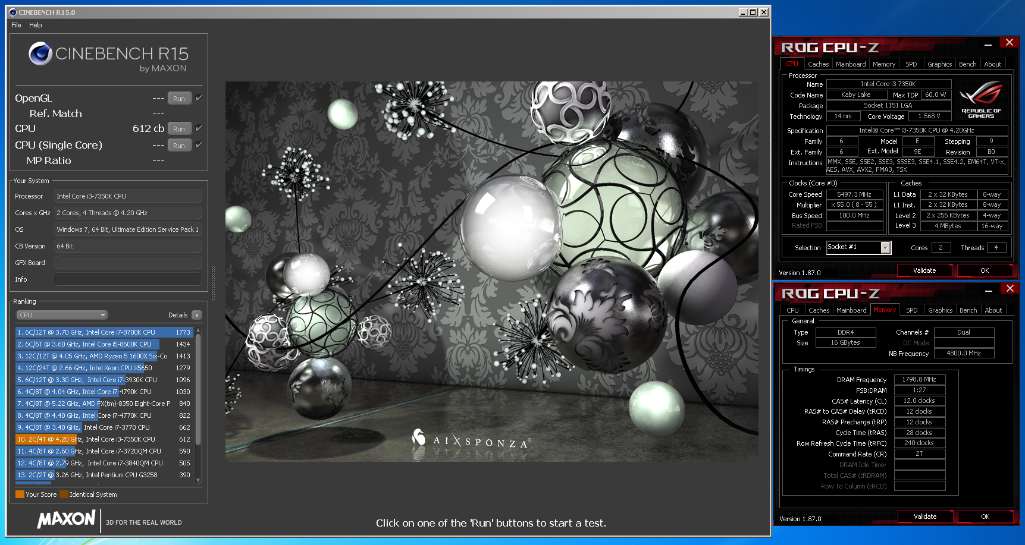This screenshot has width=1025, height=545.
Task: Click the GFX Board field
Action: click(128, 263)
